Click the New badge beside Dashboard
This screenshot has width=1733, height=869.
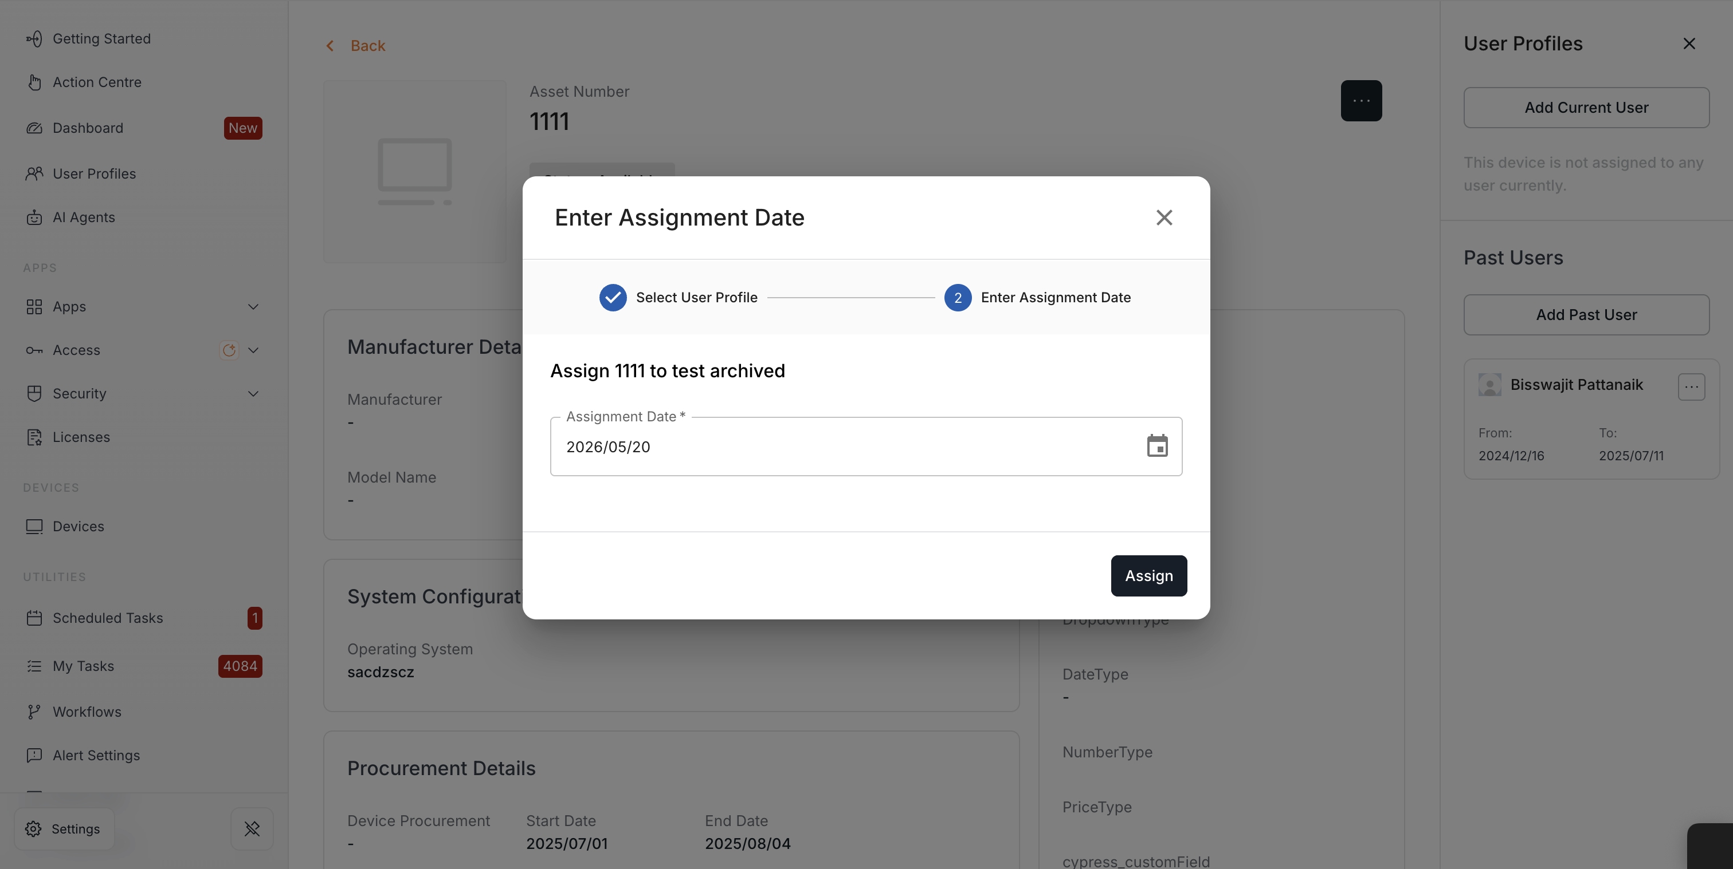(x=243, y=128)
